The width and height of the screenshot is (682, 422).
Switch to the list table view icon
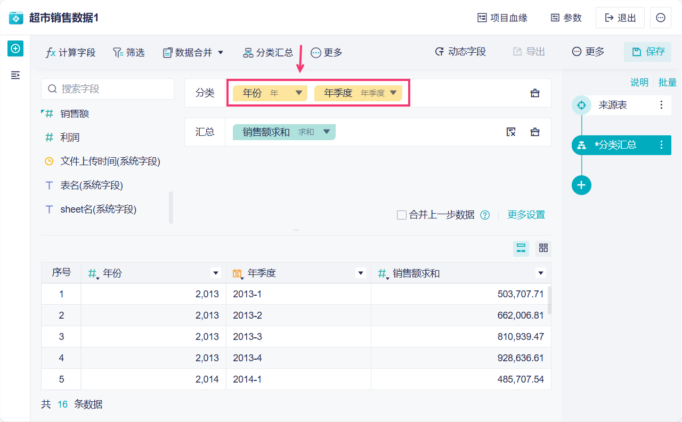click(521, 248)
